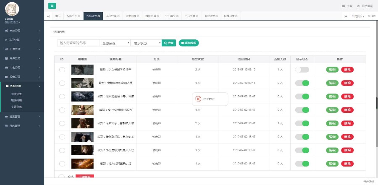Turn off display switch in second row
The width and height of the screenshot is (378, 185).
(x=302, y=83)
